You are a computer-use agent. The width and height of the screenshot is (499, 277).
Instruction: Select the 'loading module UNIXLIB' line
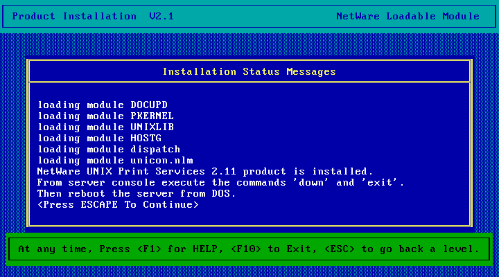(x=105, y=127)
